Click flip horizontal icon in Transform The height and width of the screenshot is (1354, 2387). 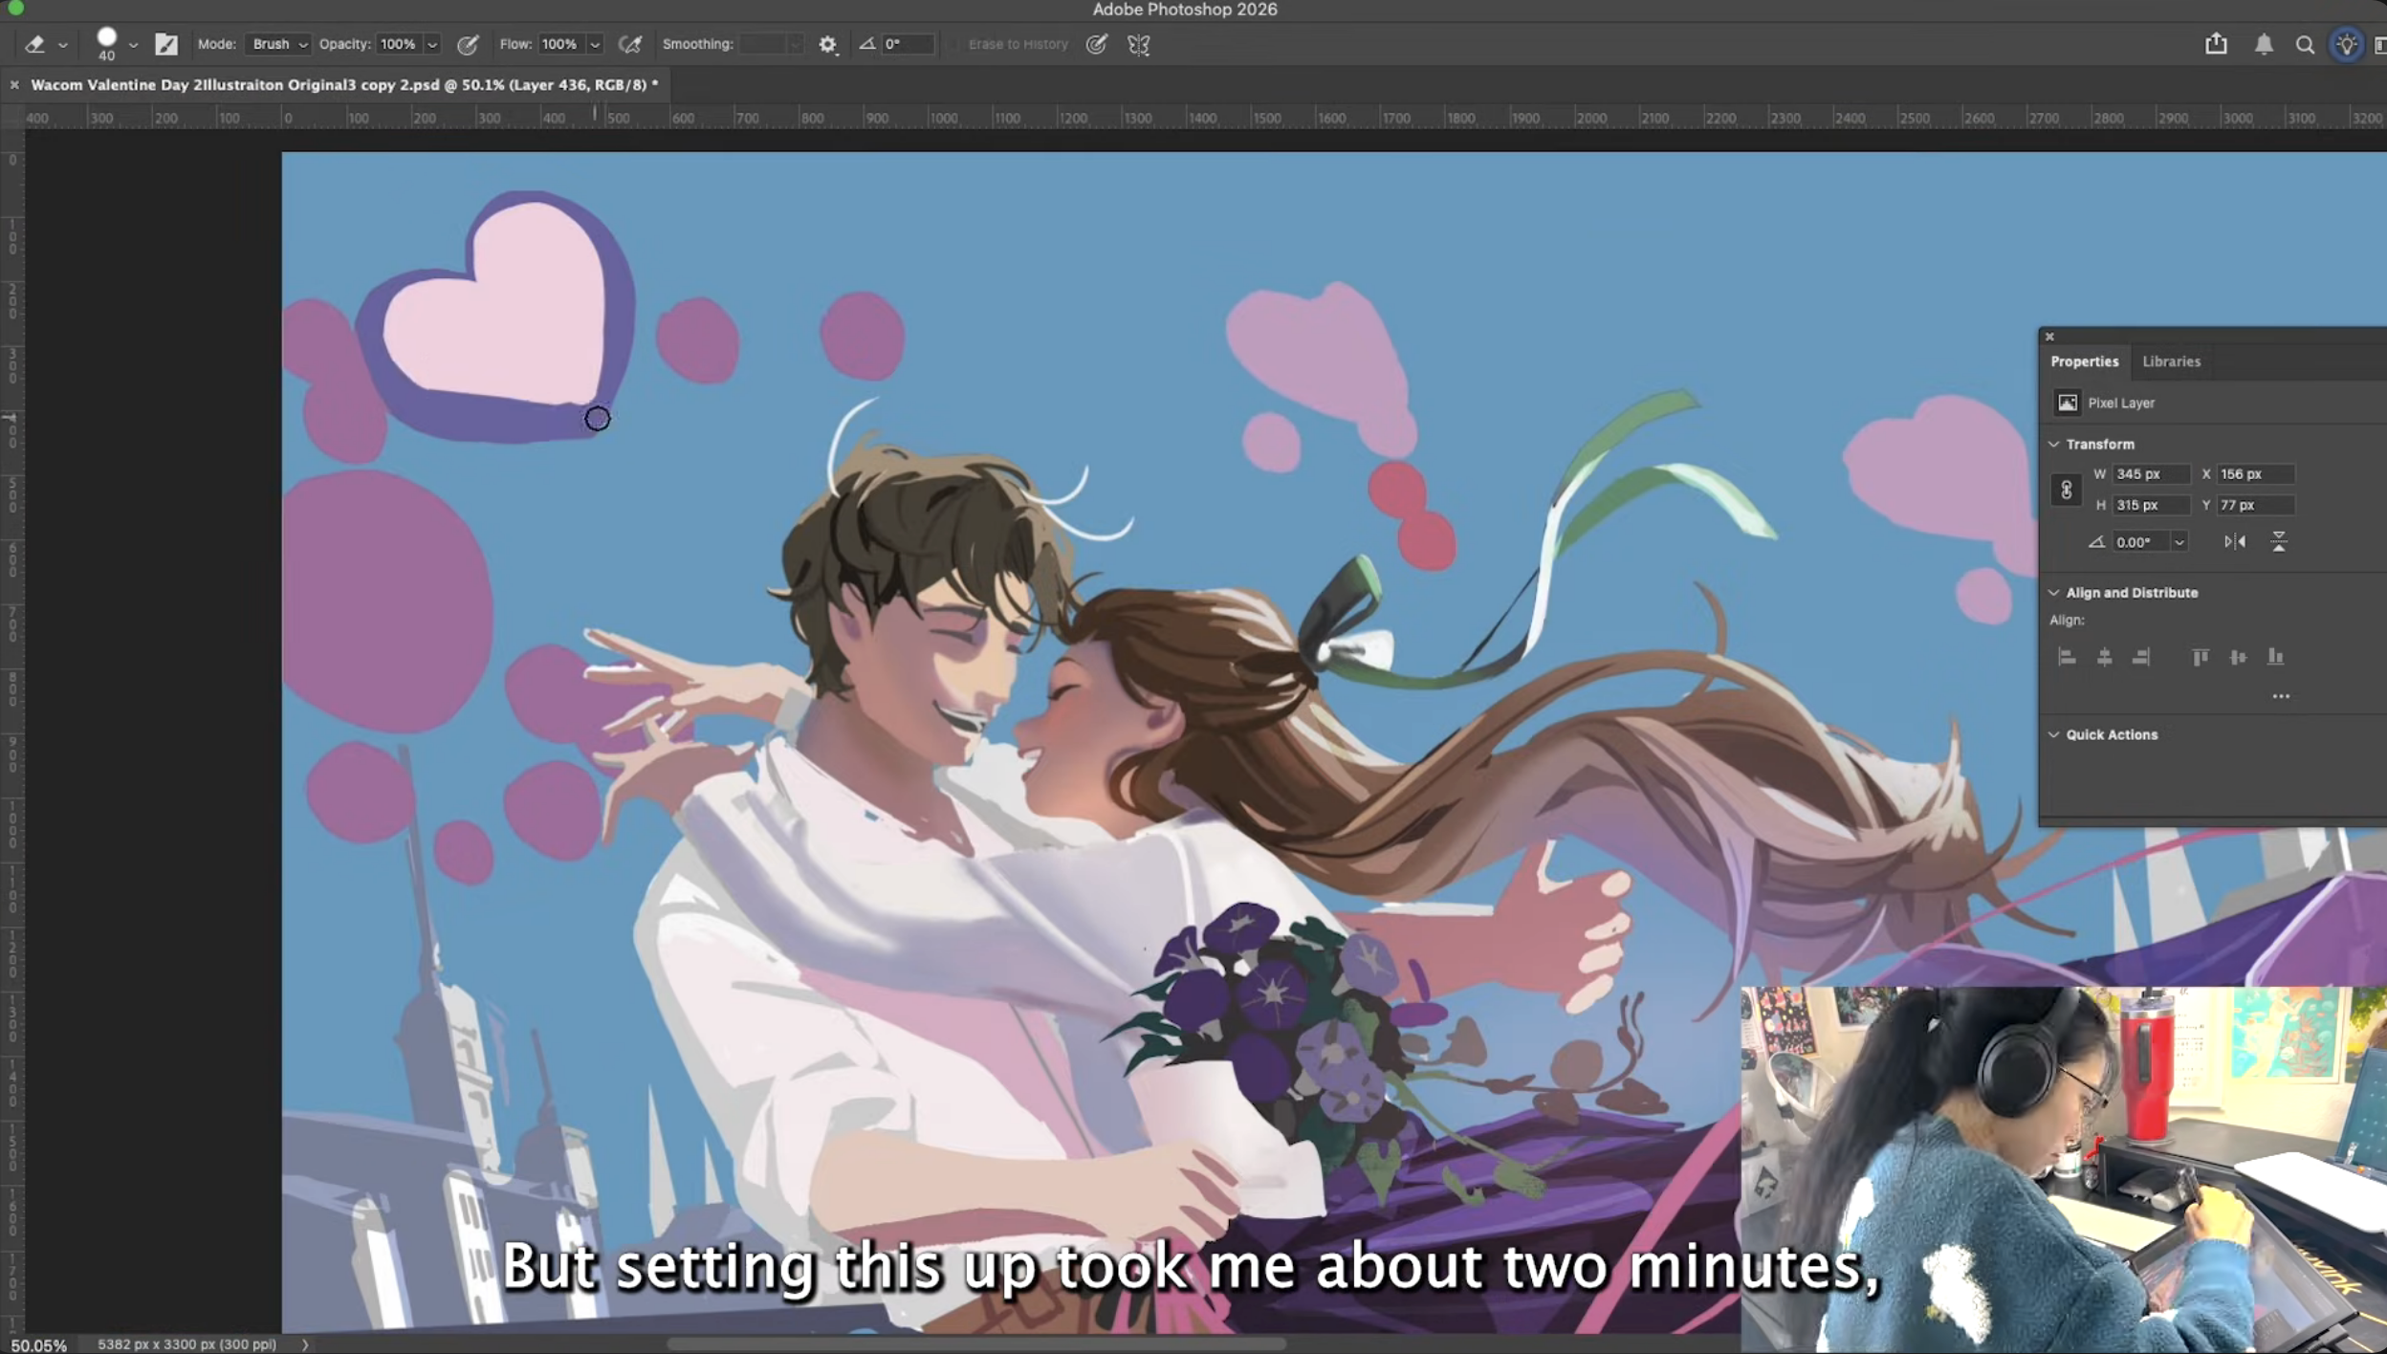(x=2234, y=542)
